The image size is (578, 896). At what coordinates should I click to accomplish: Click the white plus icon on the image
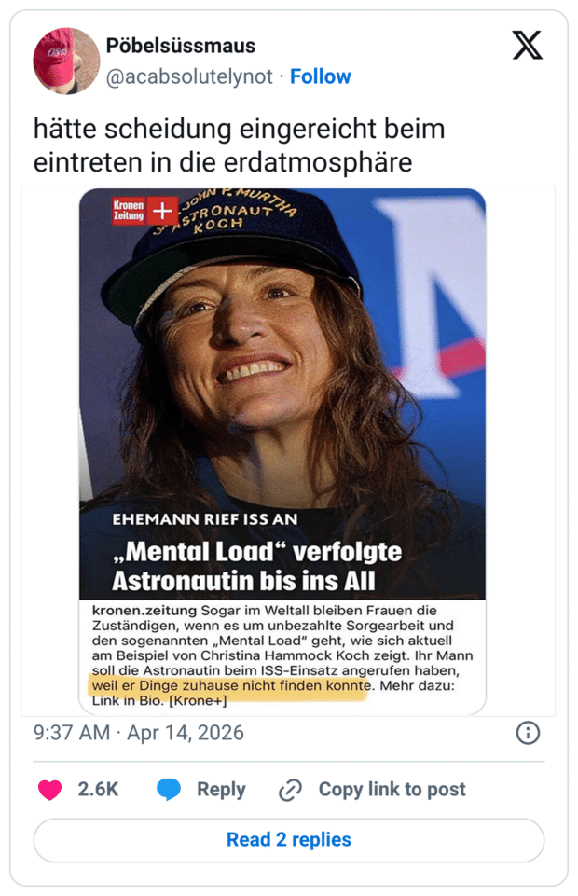coord(163,211)
